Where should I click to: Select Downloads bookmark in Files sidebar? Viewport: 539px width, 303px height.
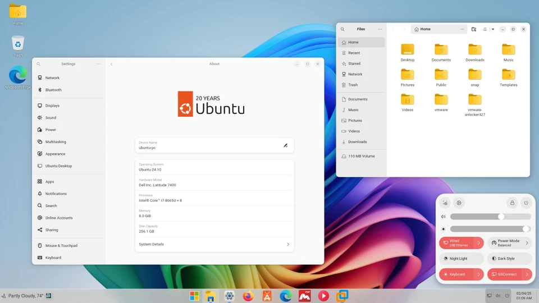click(361, 142)
